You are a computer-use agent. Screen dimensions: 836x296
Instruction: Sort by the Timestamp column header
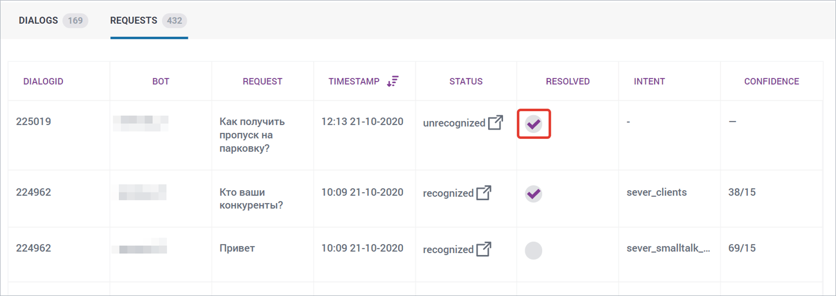pyautogui.click(x=354, y=81)
